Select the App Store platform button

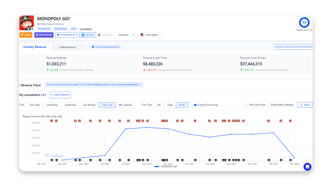(88, 35)
